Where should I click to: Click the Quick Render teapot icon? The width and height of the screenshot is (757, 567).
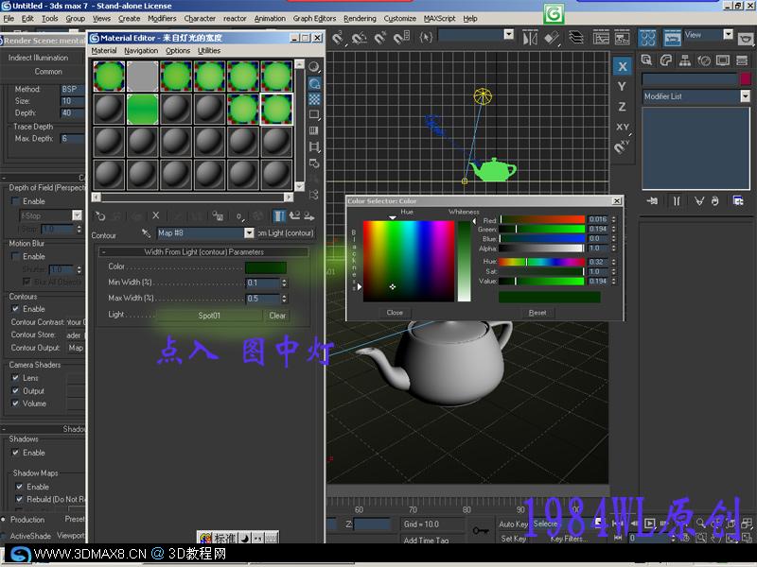pyautogui.click(x=746, y=38)
